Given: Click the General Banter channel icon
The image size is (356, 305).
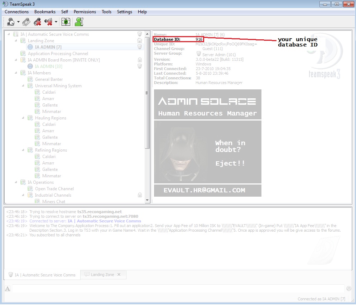Looking at the screenshot, I should click(x=30, y=79).
